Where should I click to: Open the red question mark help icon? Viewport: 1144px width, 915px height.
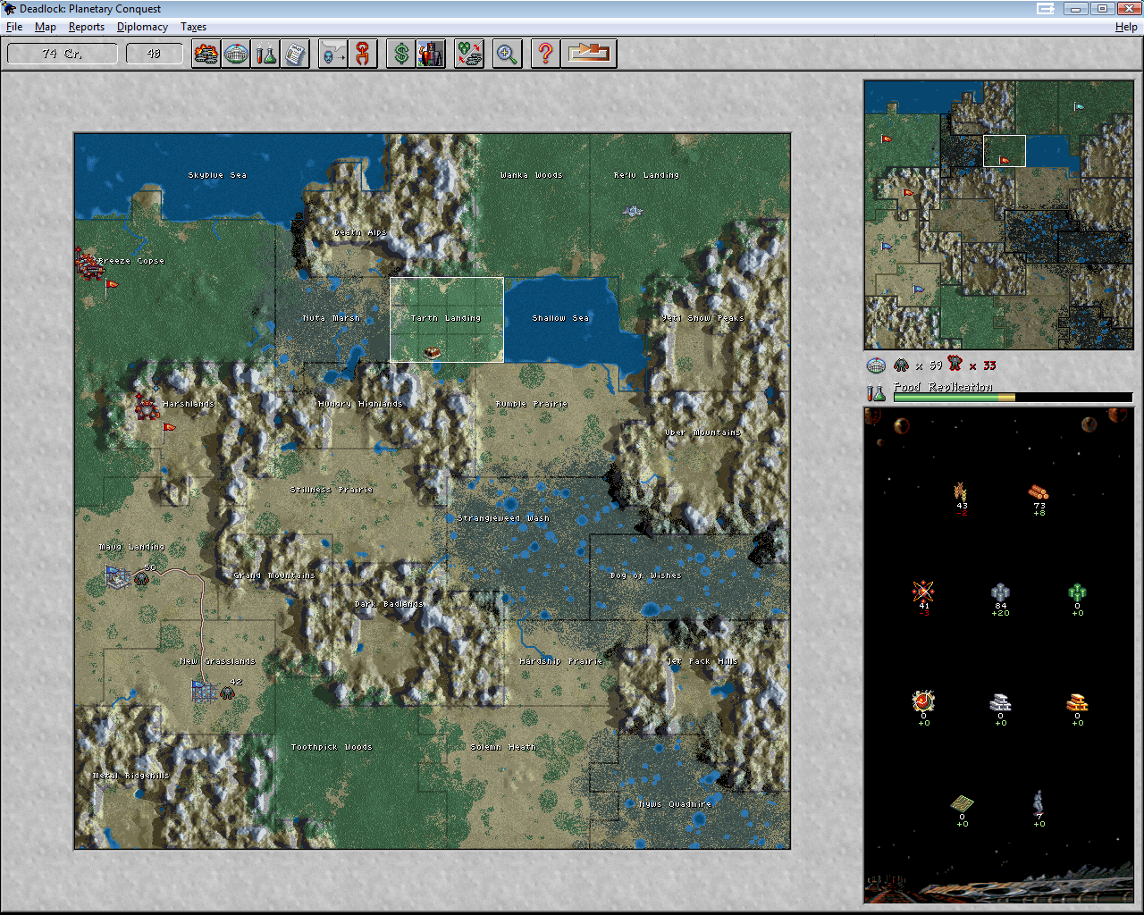coord(545,54)
